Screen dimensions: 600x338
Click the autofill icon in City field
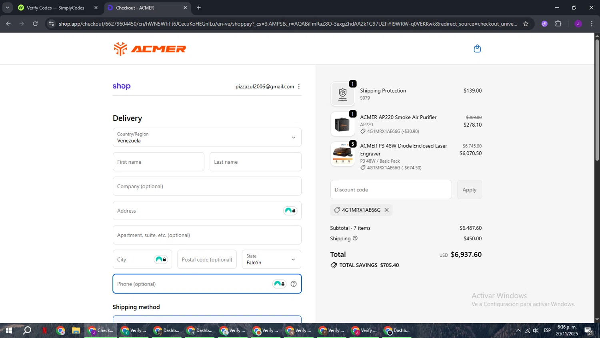tap(161, 260)
